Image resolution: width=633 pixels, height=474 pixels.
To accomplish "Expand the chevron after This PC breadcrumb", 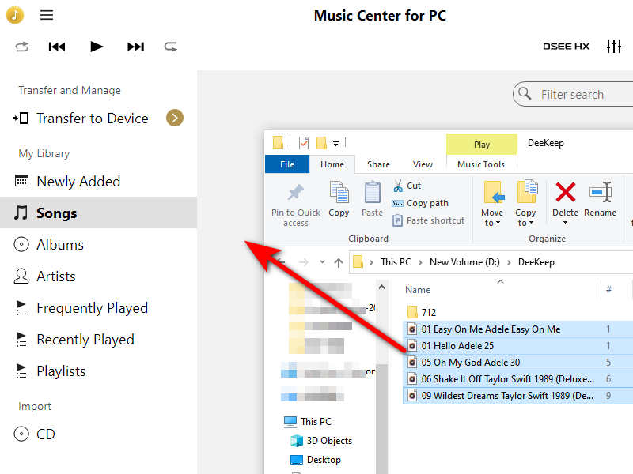I will (420, 262).
